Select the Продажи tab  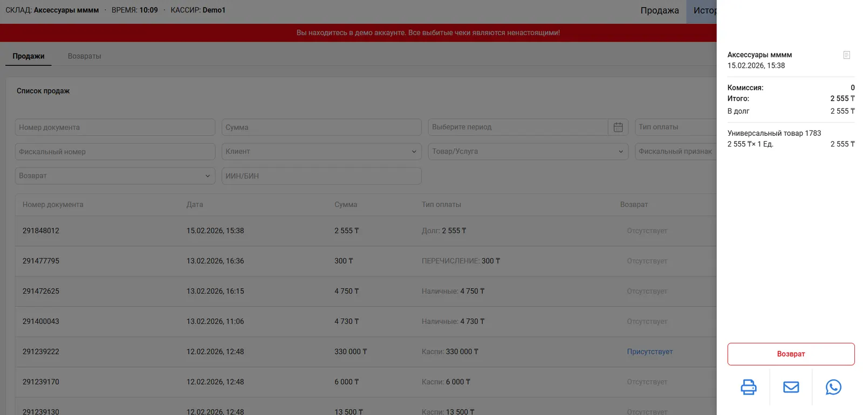29,56
